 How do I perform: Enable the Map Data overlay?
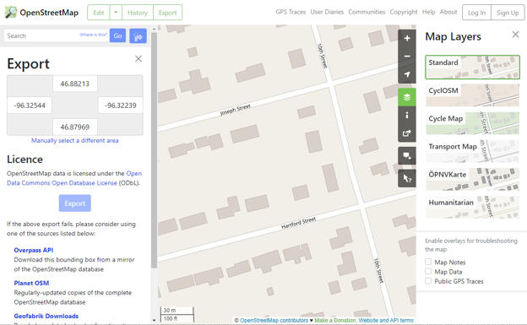click(428, 271)
